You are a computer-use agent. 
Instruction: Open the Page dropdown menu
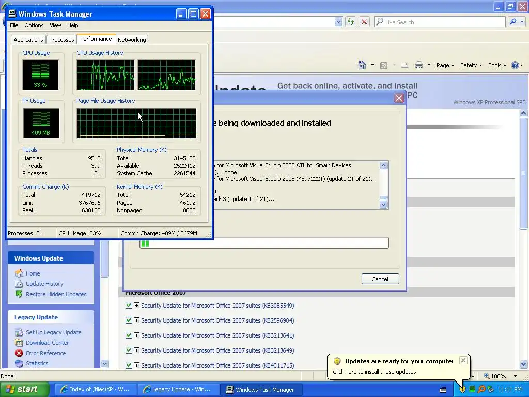pyautogui.click(x=445, y=65)
